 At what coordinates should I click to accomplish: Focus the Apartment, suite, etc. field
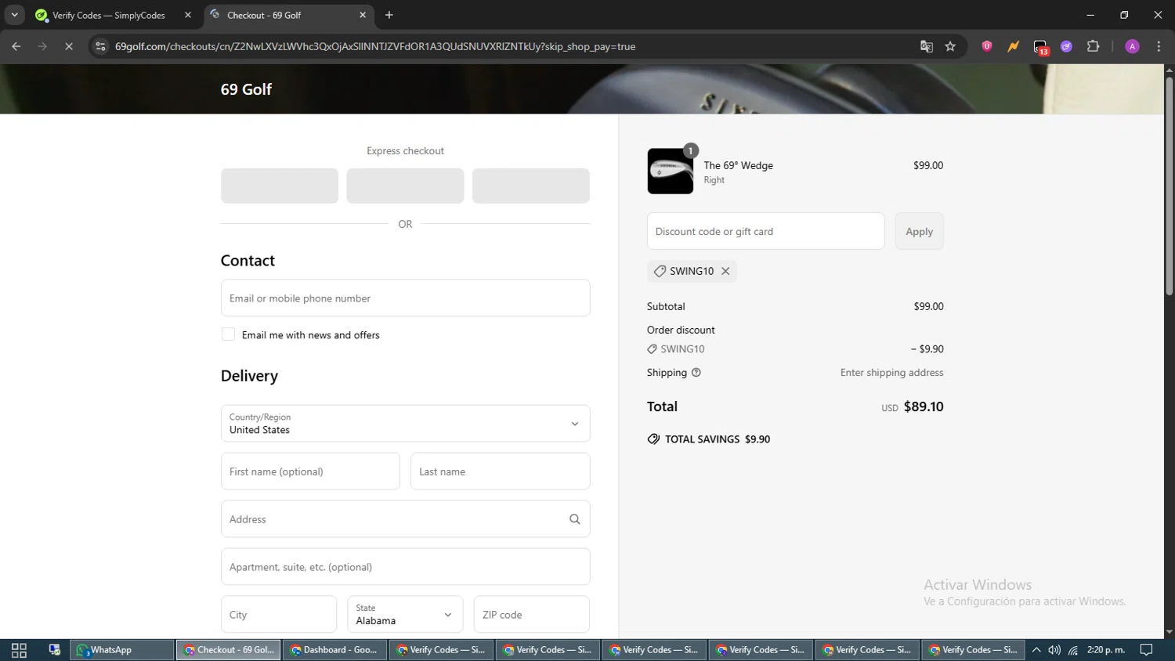pos(405,567)
